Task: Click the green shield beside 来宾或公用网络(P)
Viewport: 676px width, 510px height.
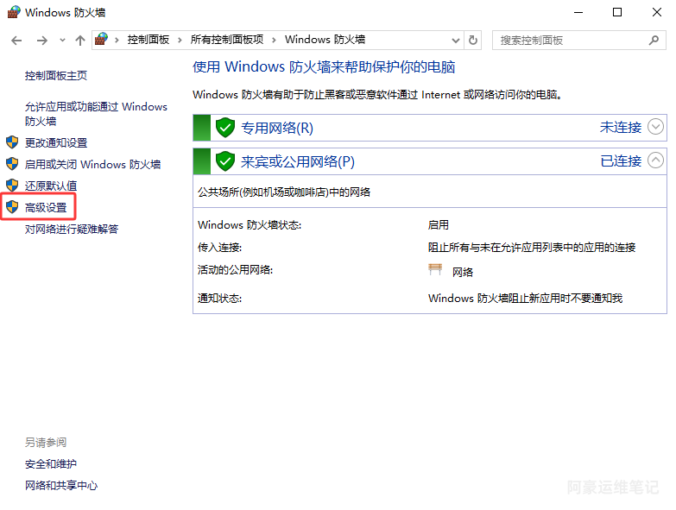Action: tap(225, 161)
